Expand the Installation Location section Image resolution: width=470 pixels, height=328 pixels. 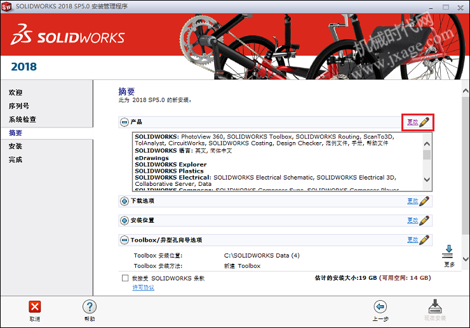click(124, 220)
